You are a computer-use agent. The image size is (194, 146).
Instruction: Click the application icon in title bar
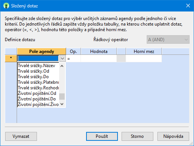point(6,6)
